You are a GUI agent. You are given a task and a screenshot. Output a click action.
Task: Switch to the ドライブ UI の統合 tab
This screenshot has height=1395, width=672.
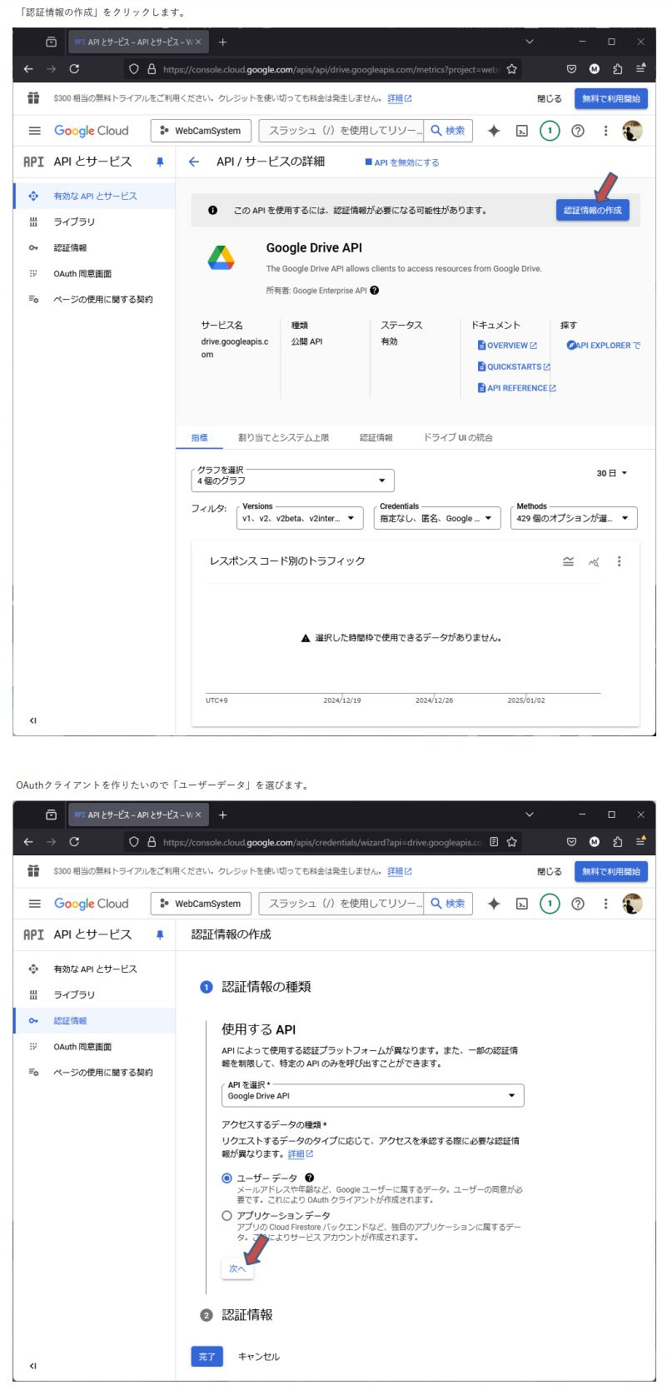pyautogui.click(x=458, y=437)
